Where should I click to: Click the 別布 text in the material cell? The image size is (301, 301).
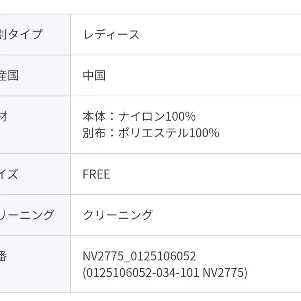94,133
